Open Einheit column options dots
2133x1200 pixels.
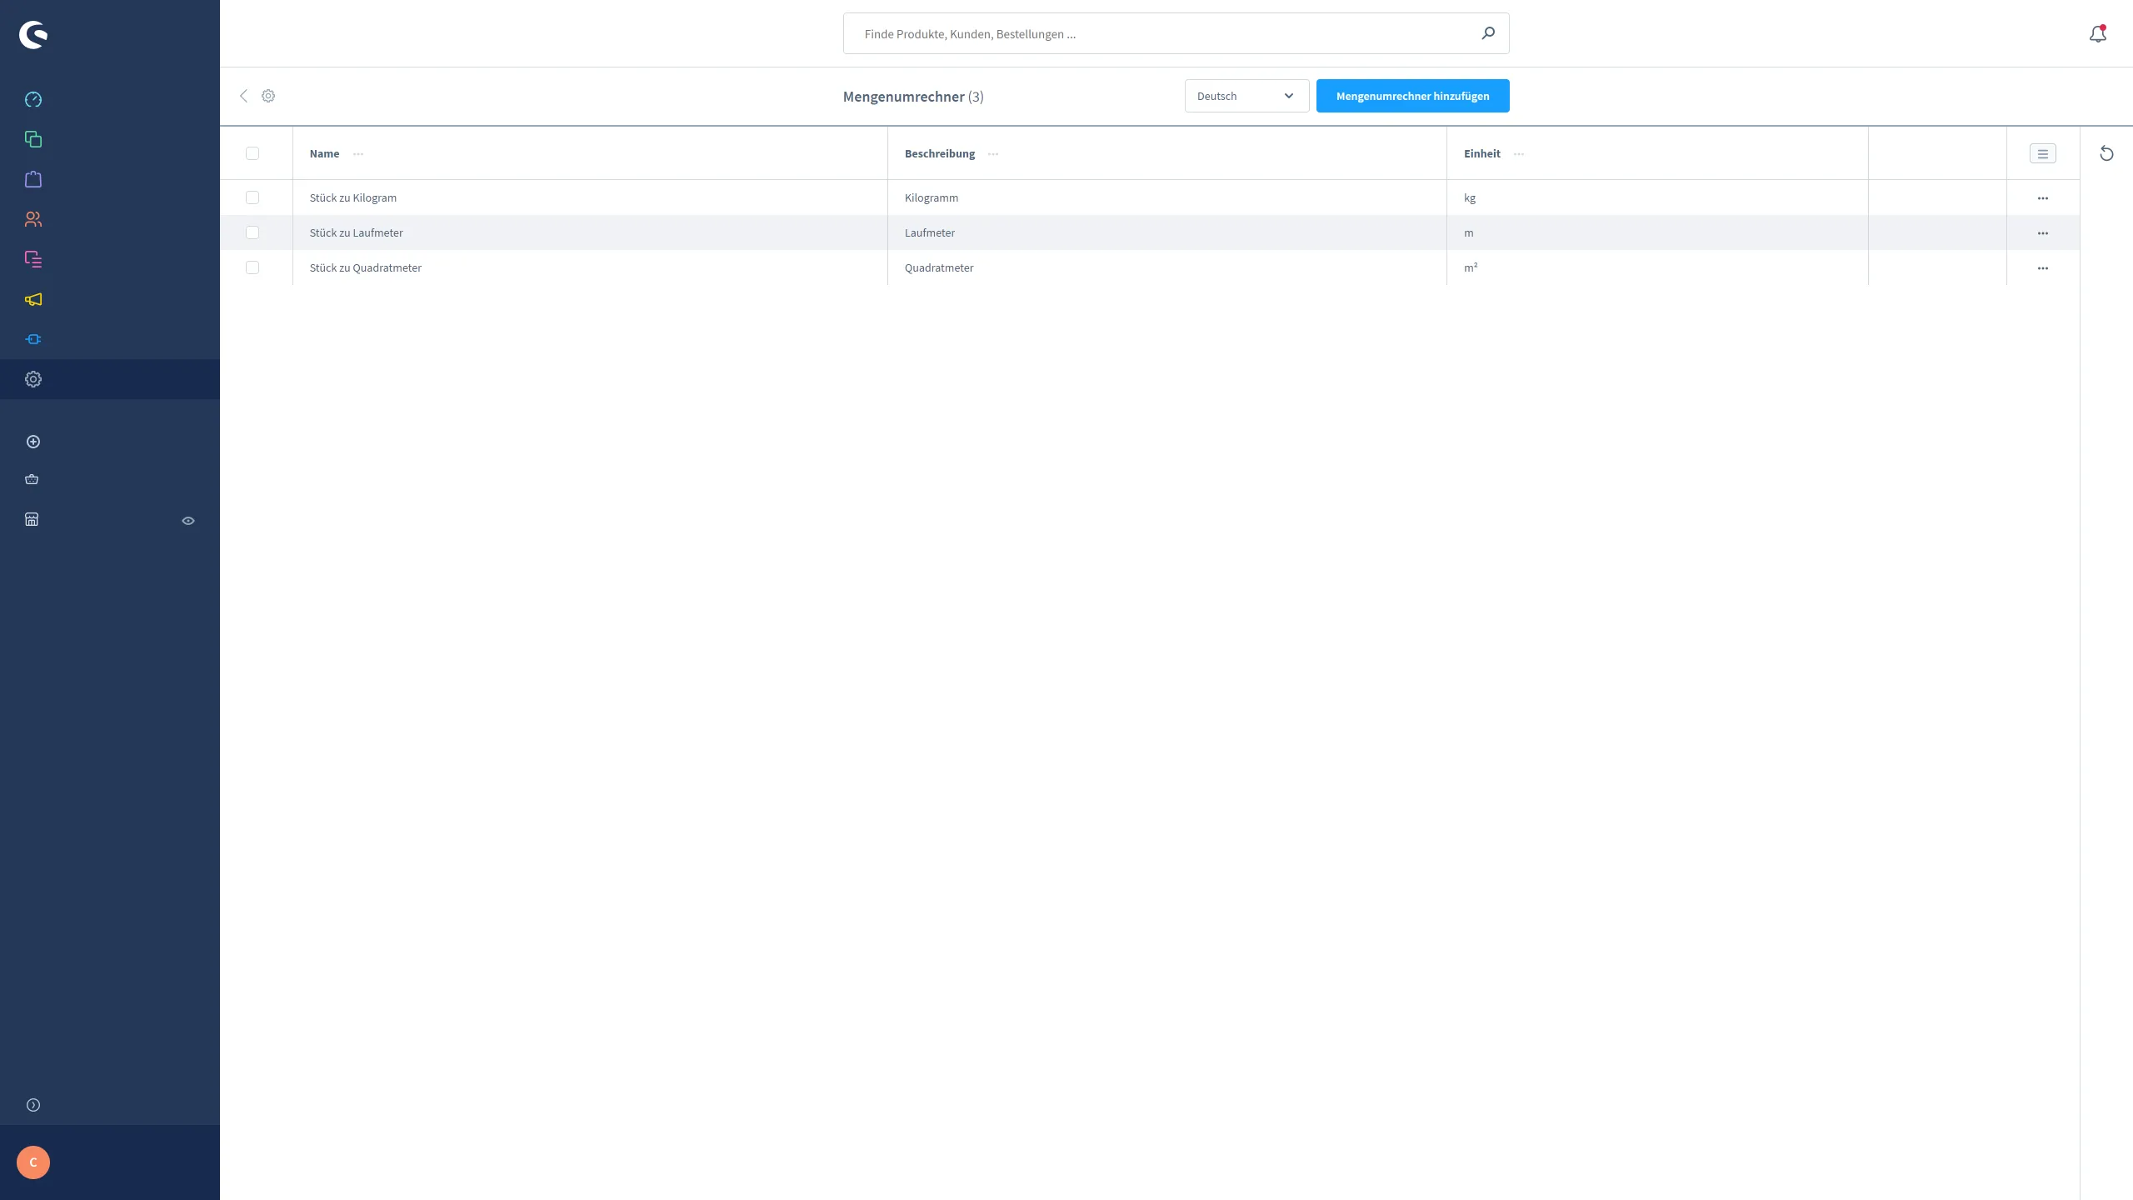1519,154
